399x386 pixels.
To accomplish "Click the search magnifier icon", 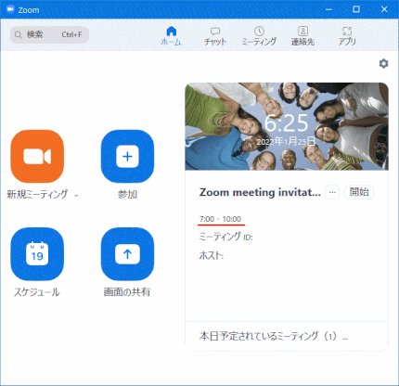I will coord(19,34).
